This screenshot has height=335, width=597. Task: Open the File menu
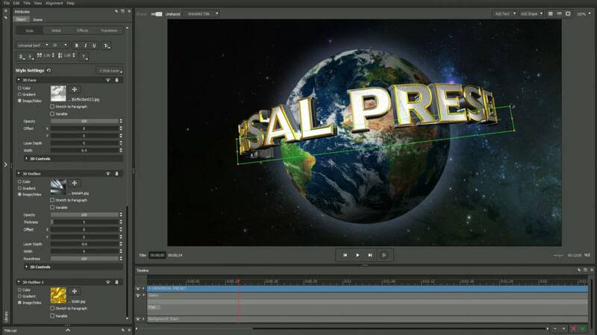point(7,3)
